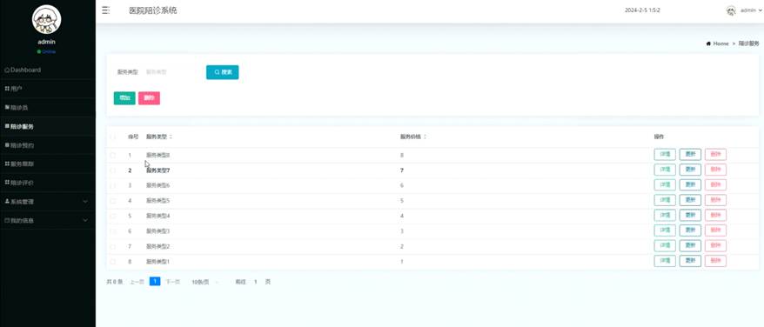The height and width of the screenshot is (327, 764).
Task: Click the green 增加 add button
Action: coord(124,98)
